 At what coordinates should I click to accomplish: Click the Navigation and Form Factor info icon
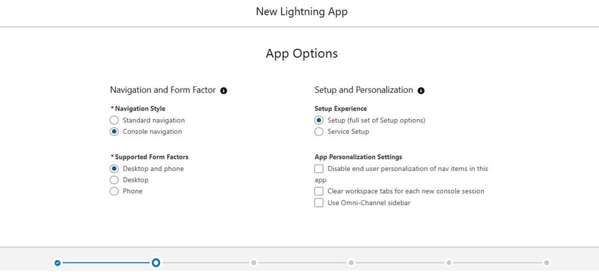point(224,91)
